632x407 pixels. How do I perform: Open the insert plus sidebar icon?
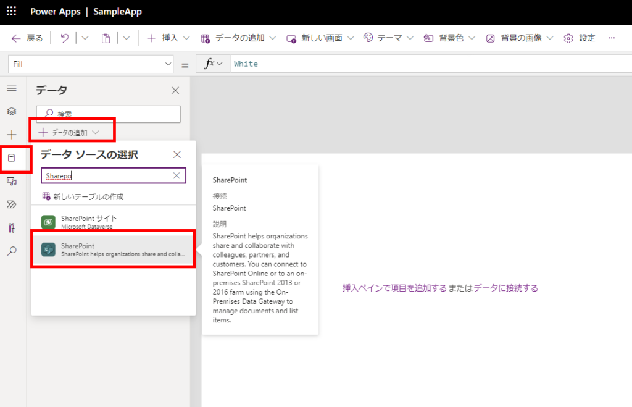[x=12, y=134]
